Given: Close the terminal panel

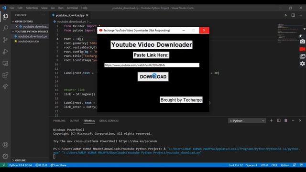Looking at the screenshot, I should [300, 120].
